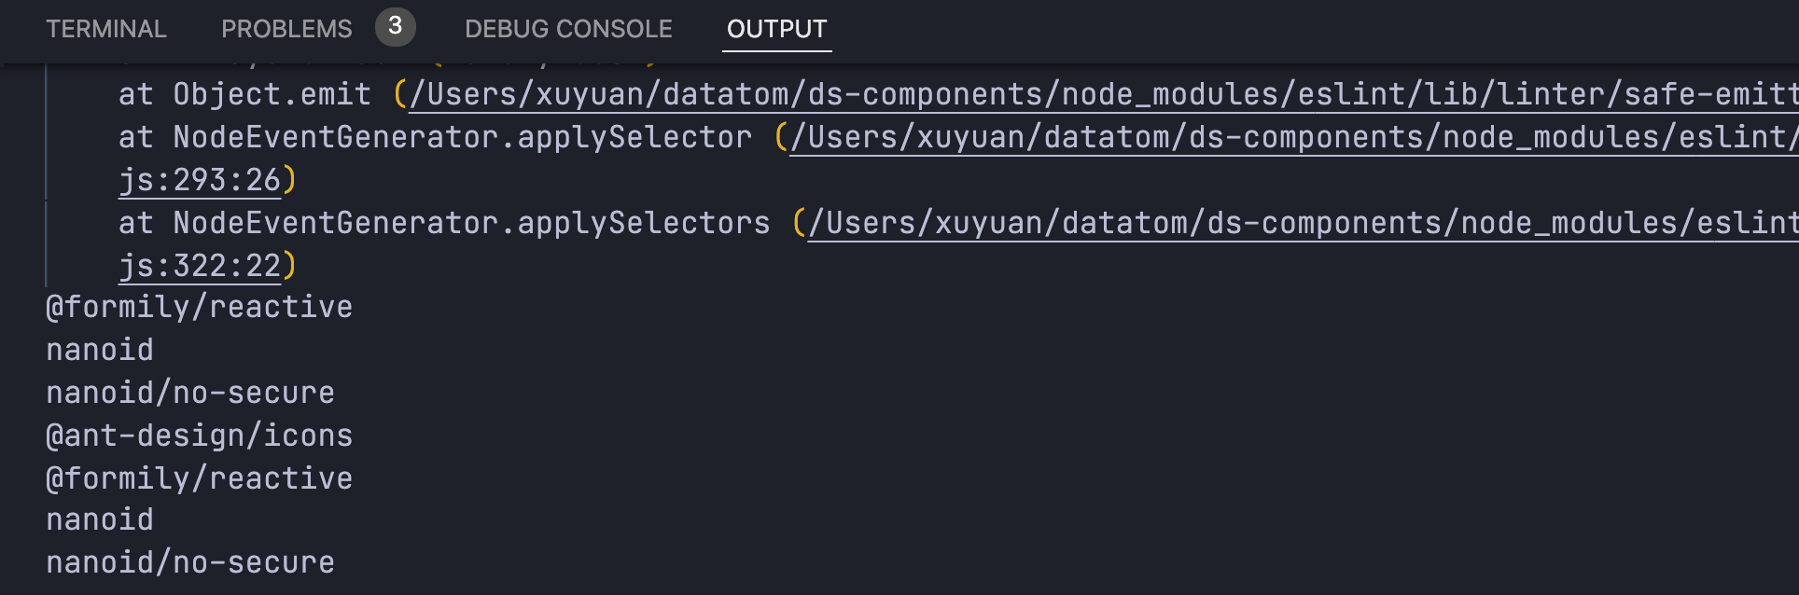Click the yellow parenthesis after js:322:22
This screenshot has height=595, width=1799.
289,266
